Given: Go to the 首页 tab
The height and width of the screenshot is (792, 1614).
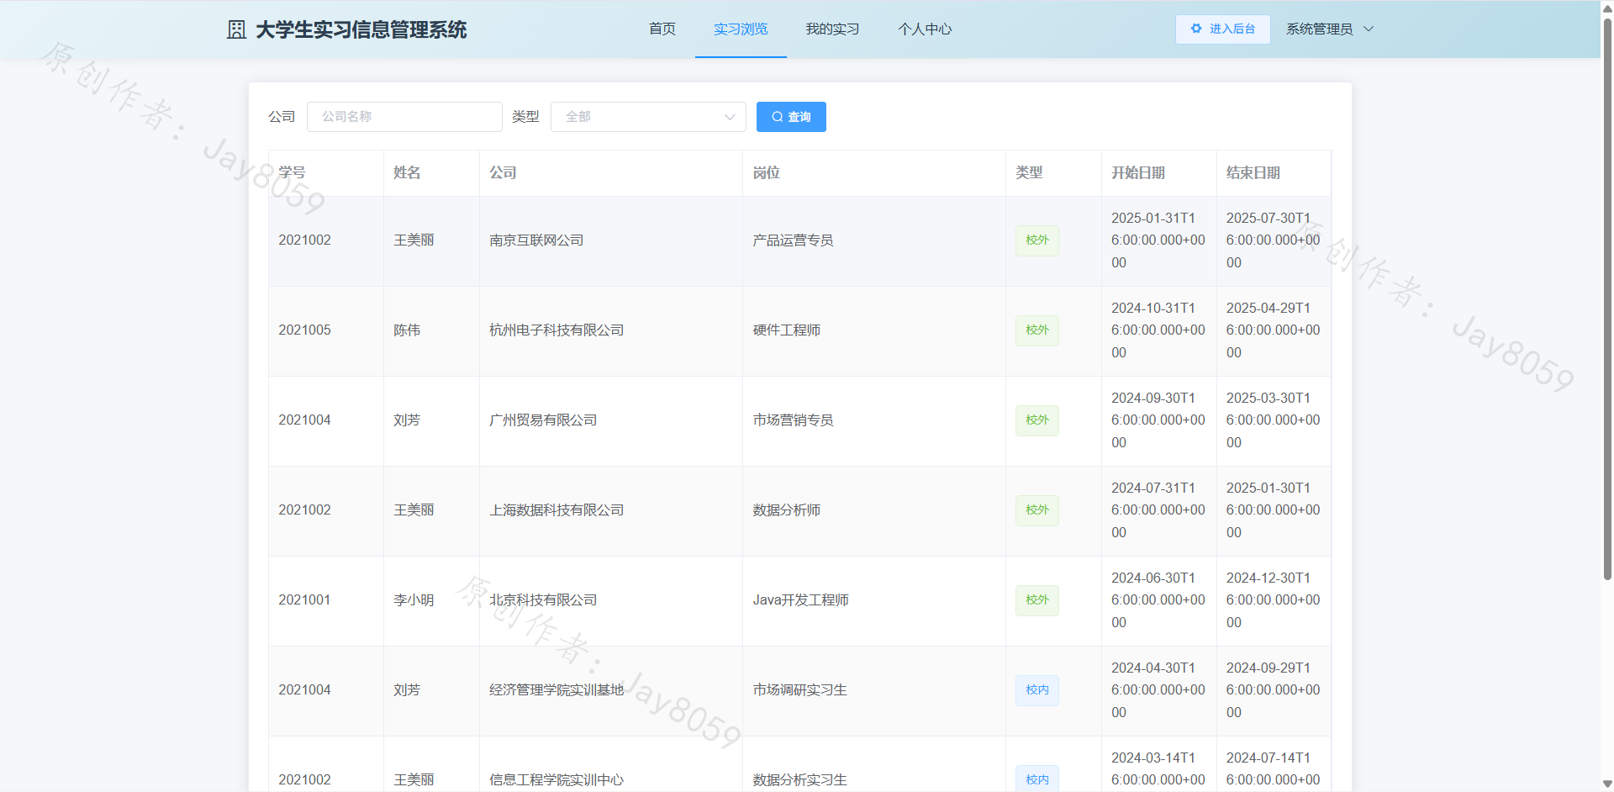Looking at the screenshot, I should (662, 29).
